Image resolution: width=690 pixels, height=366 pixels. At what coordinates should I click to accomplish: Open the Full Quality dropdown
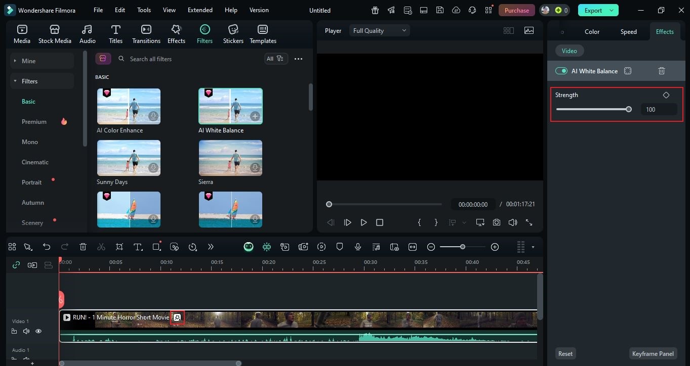tap(379, 30)
